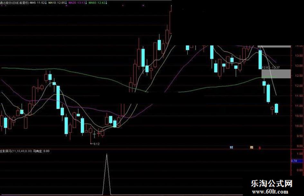Click the small red marker icon on the date axis
This screenshot has height=196, width=304.
coord(260,148)
